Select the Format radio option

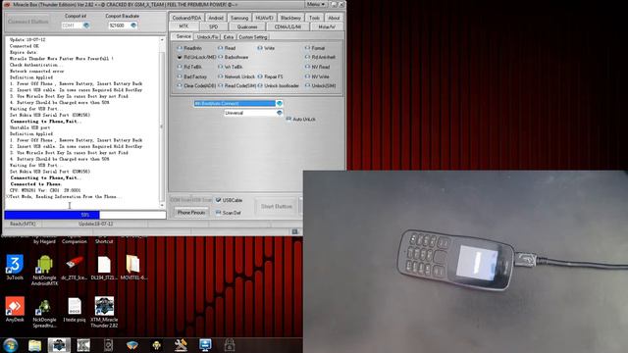point(307,48)
